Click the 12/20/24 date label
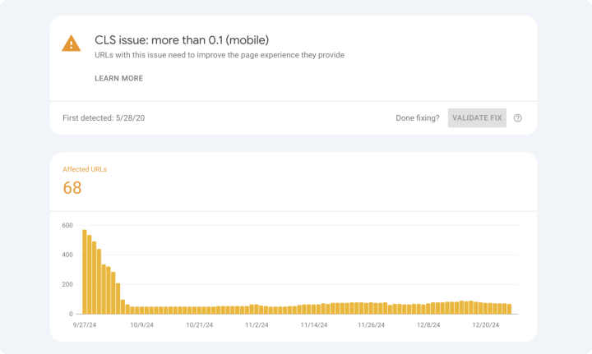This screenshot has height=354, width=592. 486,325
